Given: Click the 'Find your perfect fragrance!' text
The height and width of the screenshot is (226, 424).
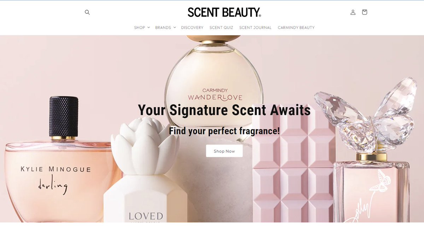Looking at the screenshot, I should [x=224, y=131].
